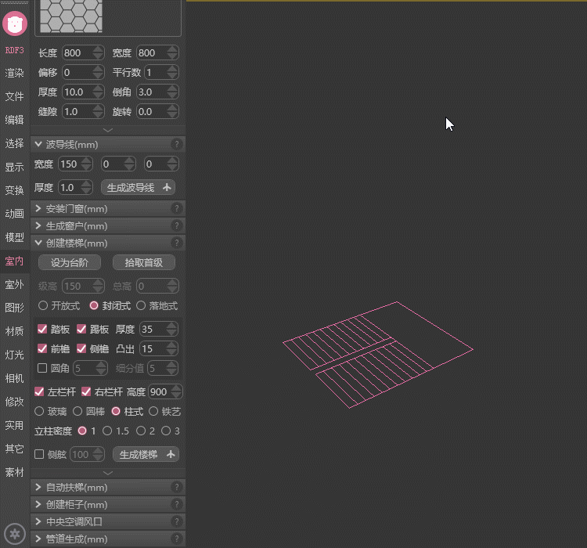Open the 文件 sidebar menu
This screenshot has height=548, width=587.
pyautogui.click(x=15, y=96)
